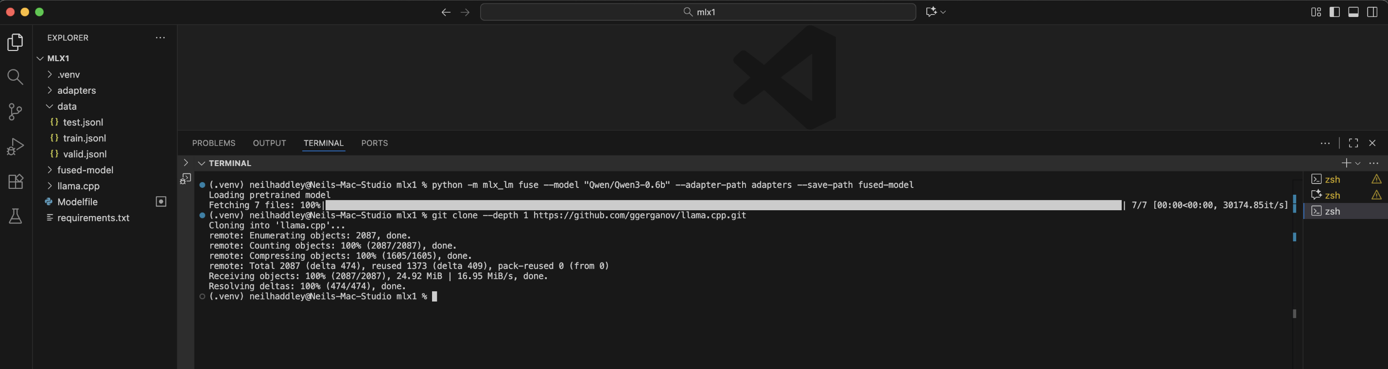This screenshot has width=1388, height=369.
Task: Click warning icon on second zsh terminal
Action: click(x=1377, y=195)
